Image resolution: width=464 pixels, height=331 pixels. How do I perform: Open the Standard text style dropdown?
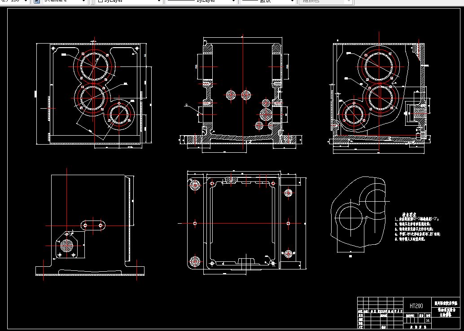pos(66,1)
